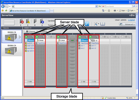The image size is (139, 100).
Task: Click the stopped servers status icon
Action: coord(42,21)
